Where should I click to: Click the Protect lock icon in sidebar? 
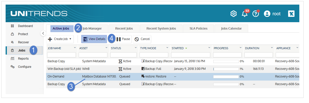click(x=12, y=34)
